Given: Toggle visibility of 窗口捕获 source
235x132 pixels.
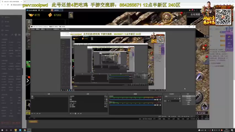Looking at the screenshot, I should tap(105, 105).
